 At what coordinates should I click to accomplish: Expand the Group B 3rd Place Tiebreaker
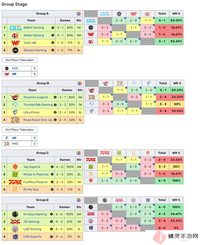[20, 130]
